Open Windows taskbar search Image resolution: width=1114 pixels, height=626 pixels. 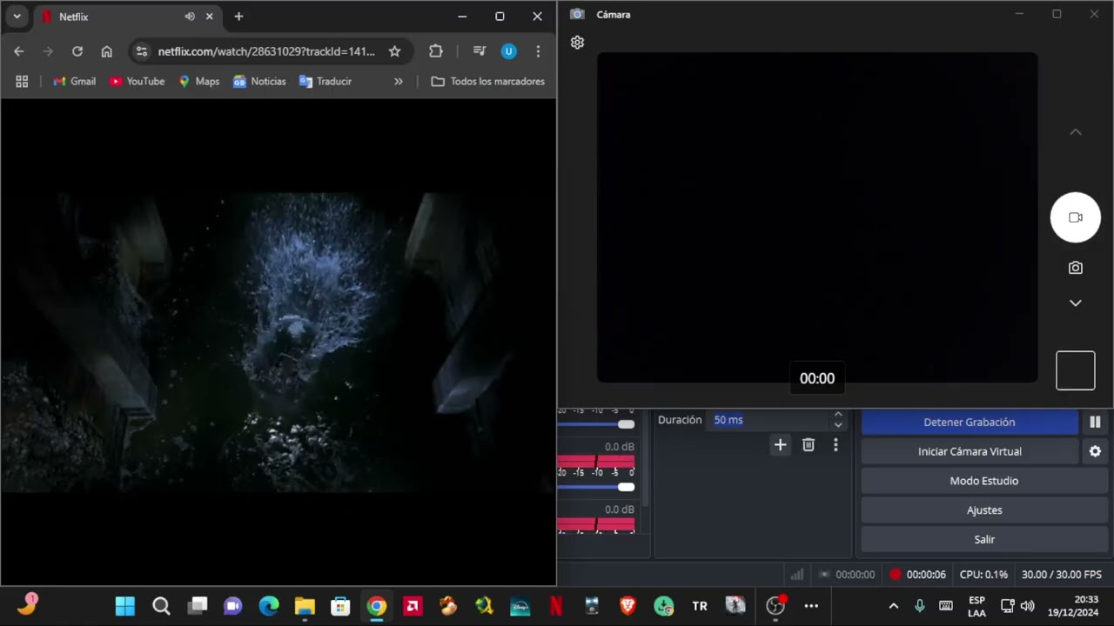161,606
